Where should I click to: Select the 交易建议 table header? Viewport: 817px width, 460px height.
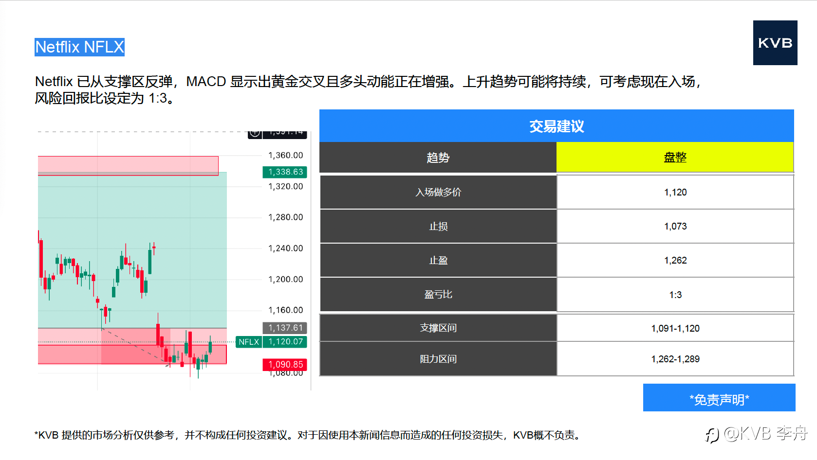(x=557, y=126)
